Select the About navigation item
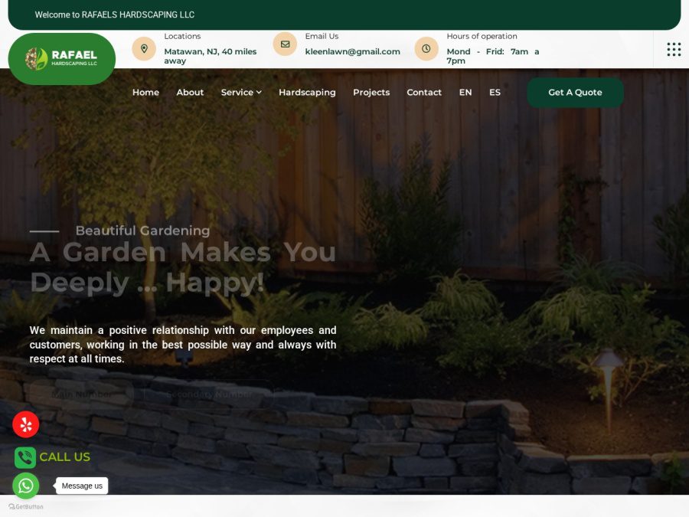689x517 pixels. click(190, 92)
